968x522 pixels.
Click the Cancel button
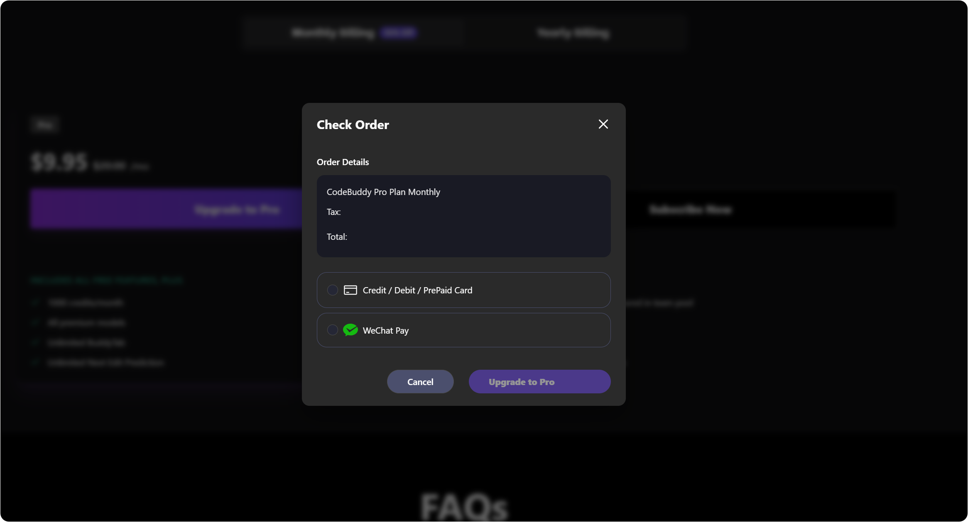click(x=420, y=382)
